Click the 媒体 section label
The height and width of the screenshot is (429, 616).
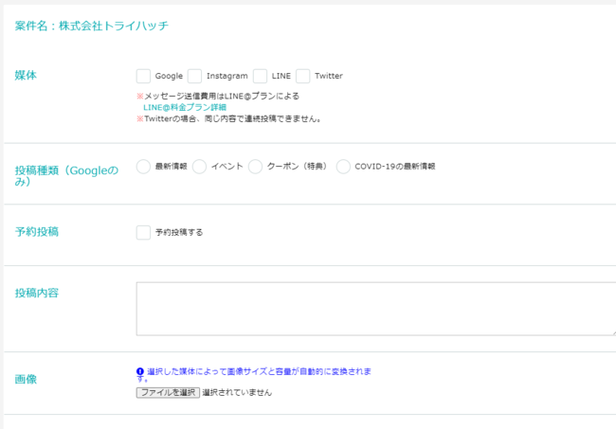click(26, 75)
